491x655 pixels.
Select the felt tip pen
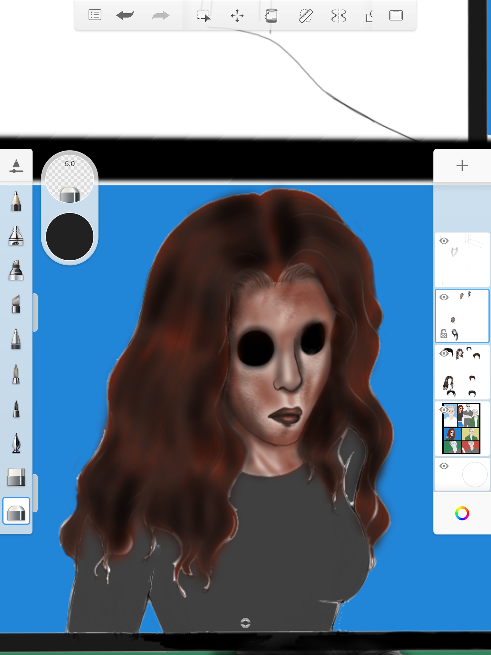[16, 409]
